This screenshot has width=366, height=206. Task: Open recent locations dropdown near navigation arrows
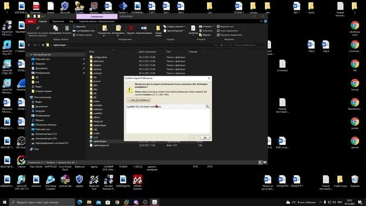[x=39, y=45]
